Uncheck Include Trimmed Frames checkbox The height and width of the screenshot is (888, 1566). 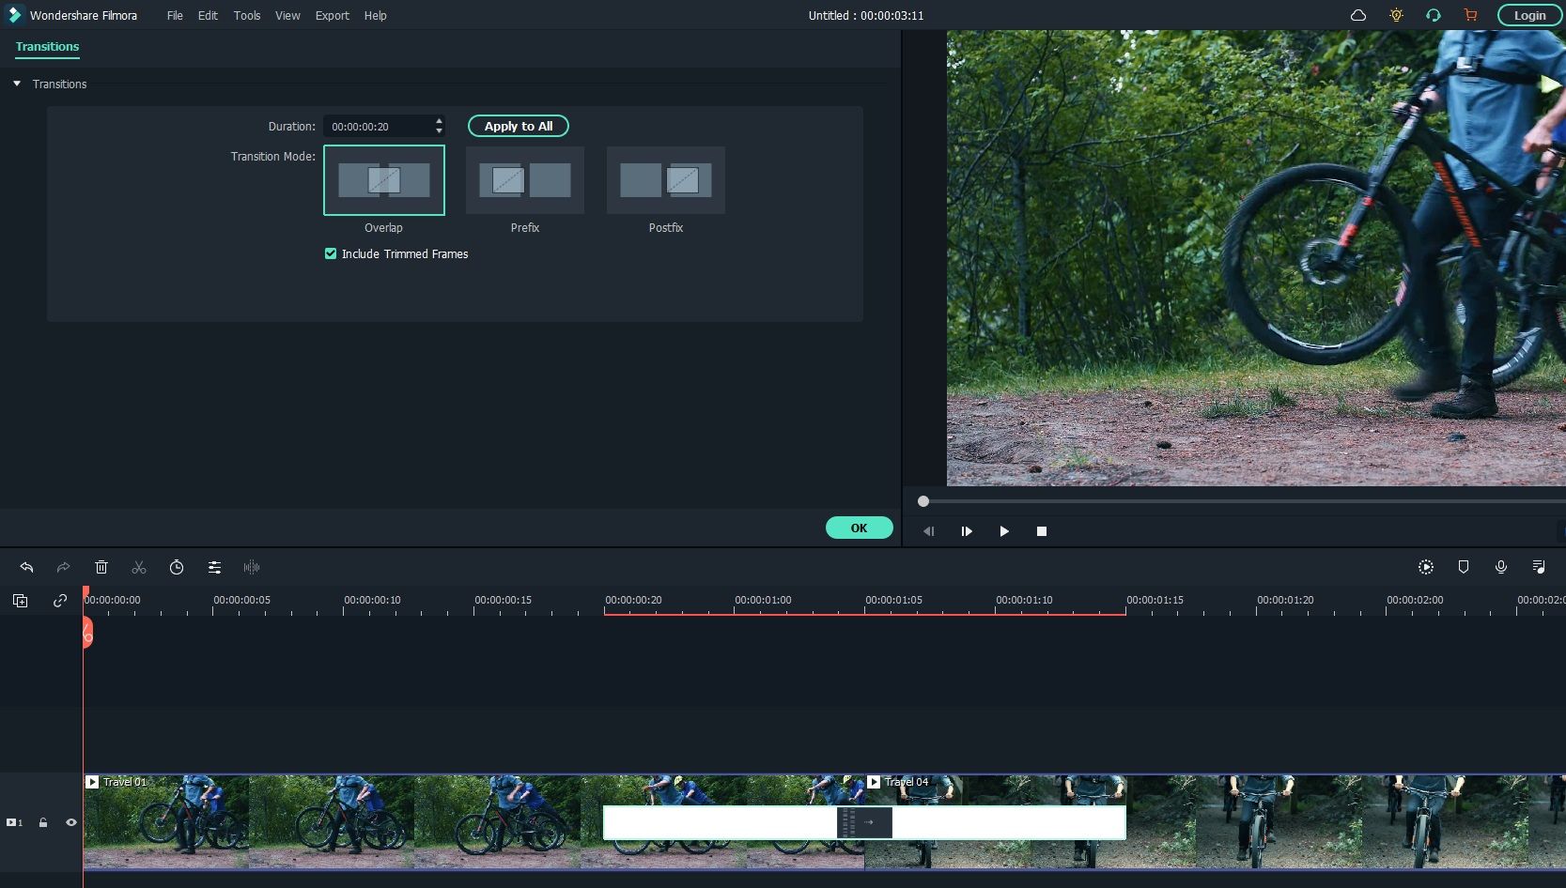click(331, 253)
